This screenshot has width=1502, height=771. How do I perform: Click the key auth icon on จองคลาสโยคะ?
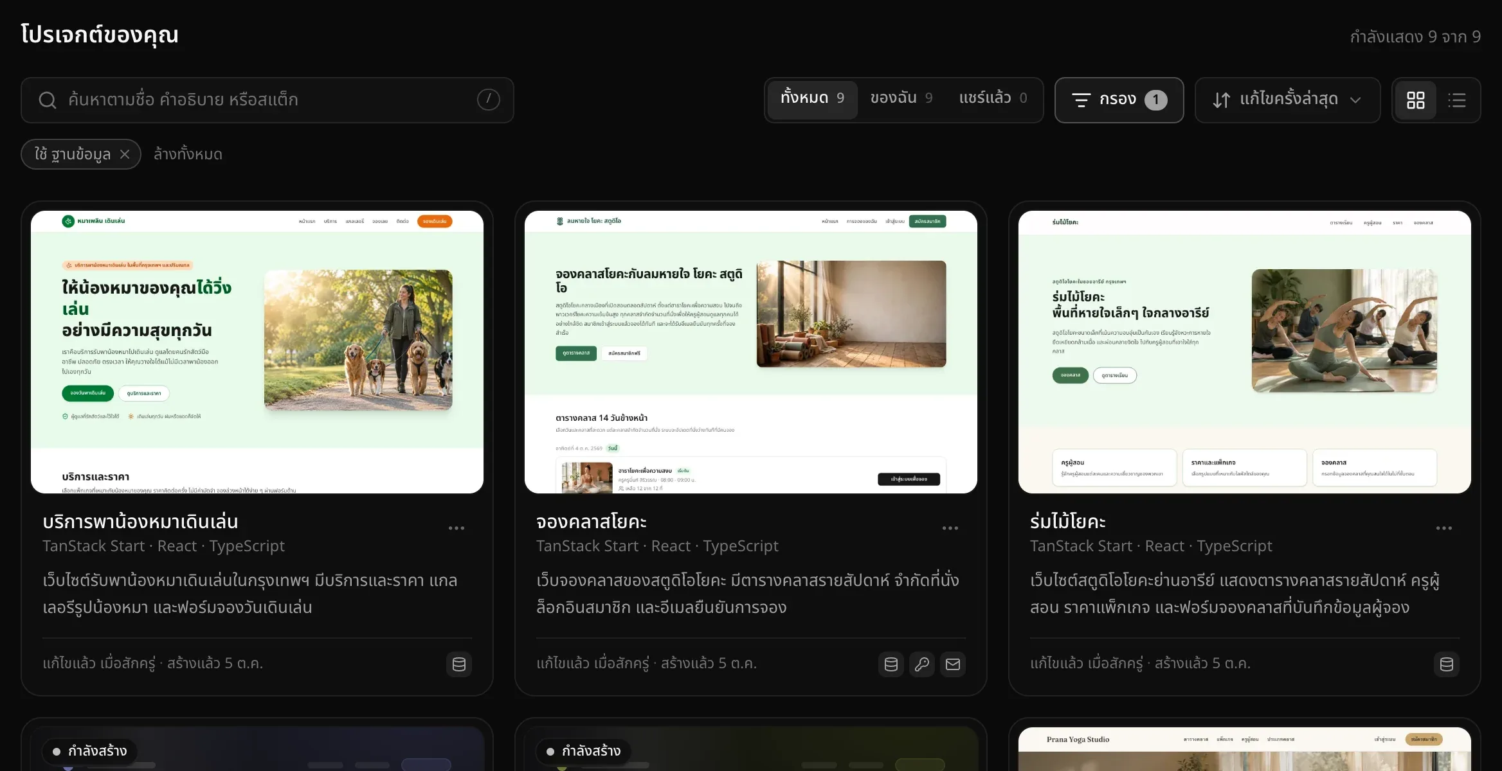coord(922,664)
